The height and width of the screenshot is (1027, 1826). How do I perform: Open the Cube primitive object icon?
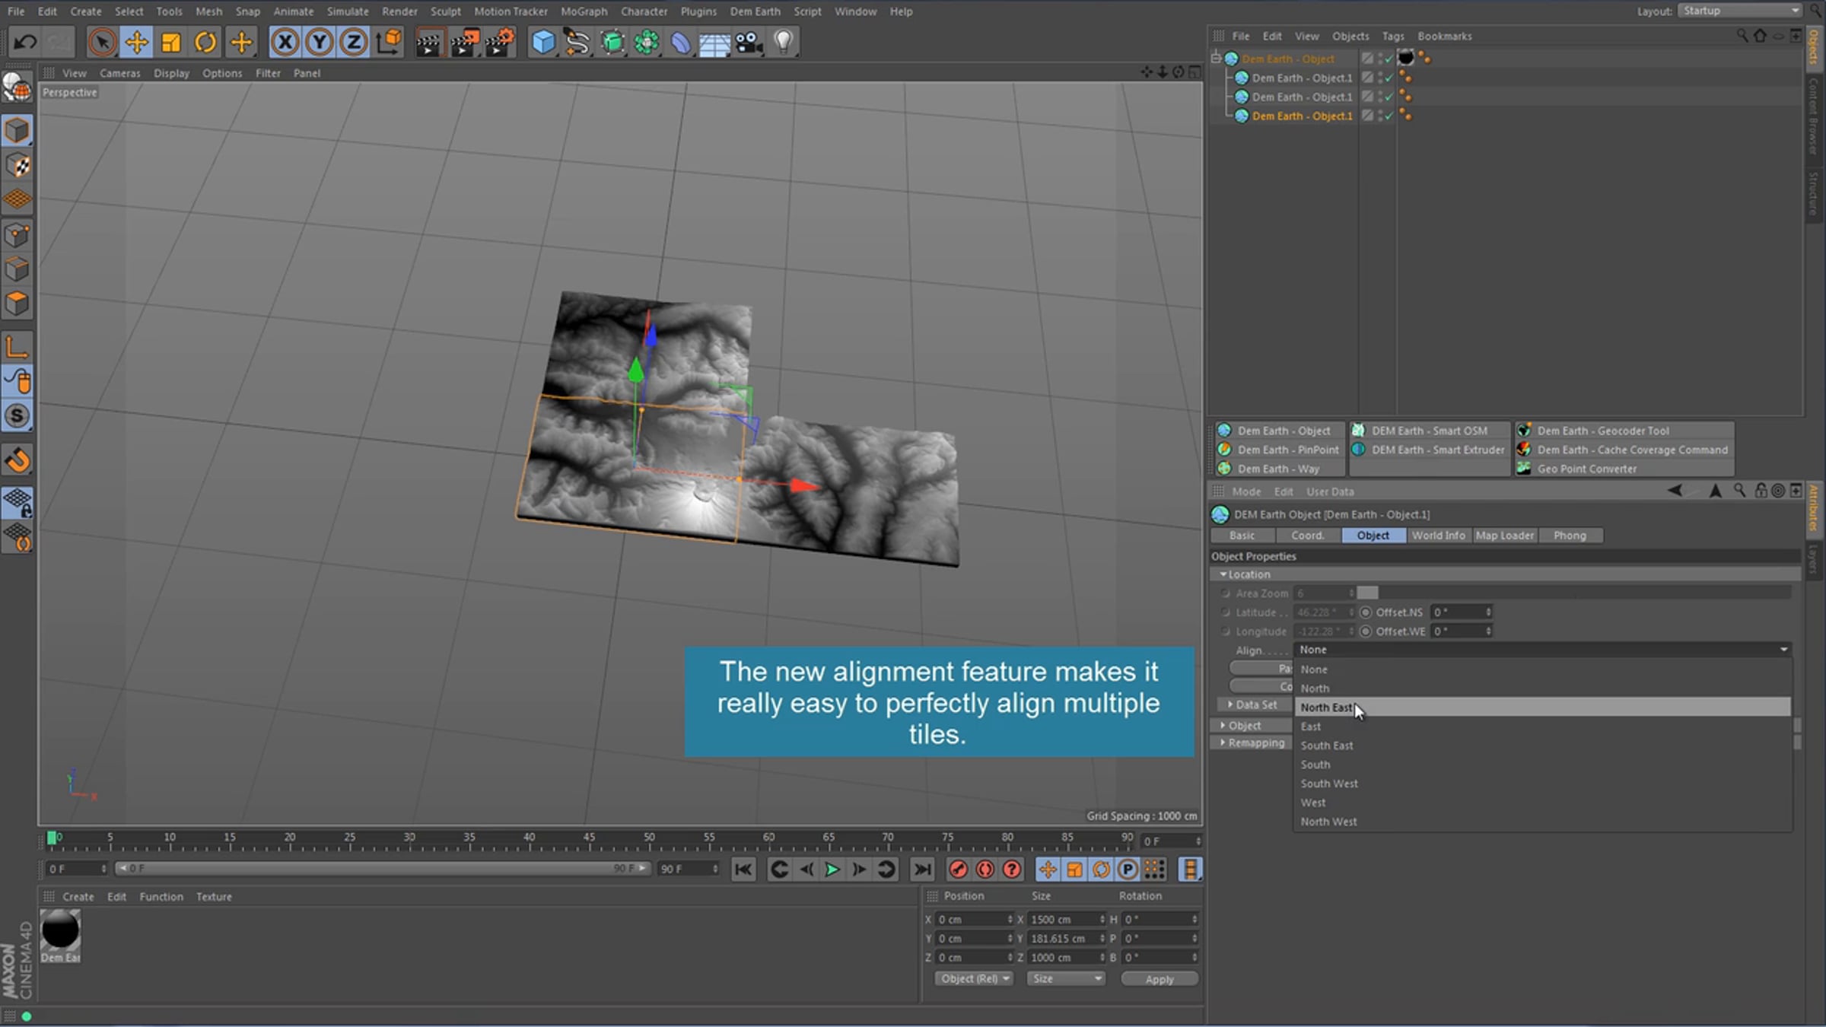tap(543, 43)
